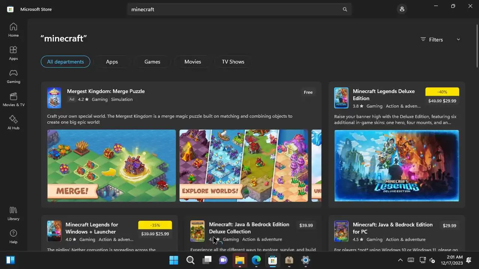This screenshot has height=269, width=479.
Task: Click the $39.99 price for Deluxe Collection
Action: 306,225
